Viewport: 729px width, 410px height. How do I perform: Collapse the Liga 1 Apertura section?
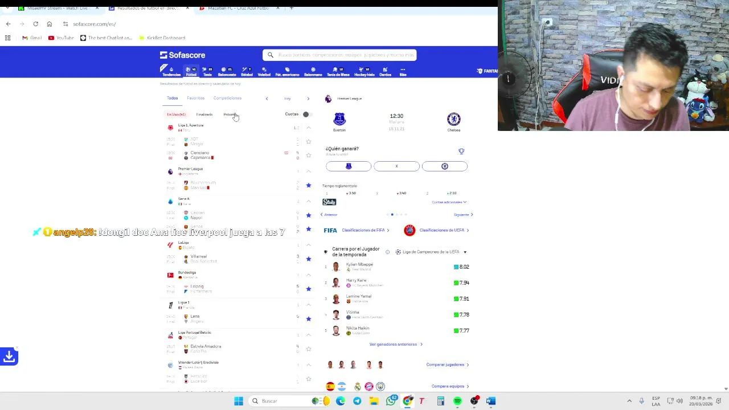point(309,128)
